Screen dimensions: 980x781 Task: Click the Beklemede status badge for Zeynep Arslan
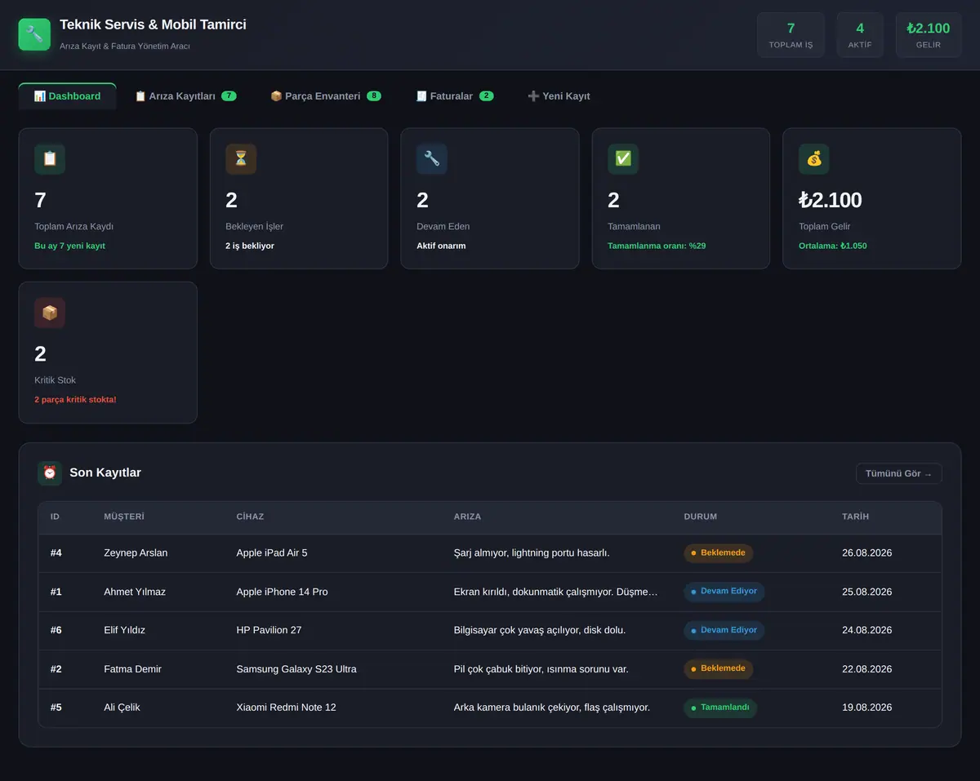718,553
